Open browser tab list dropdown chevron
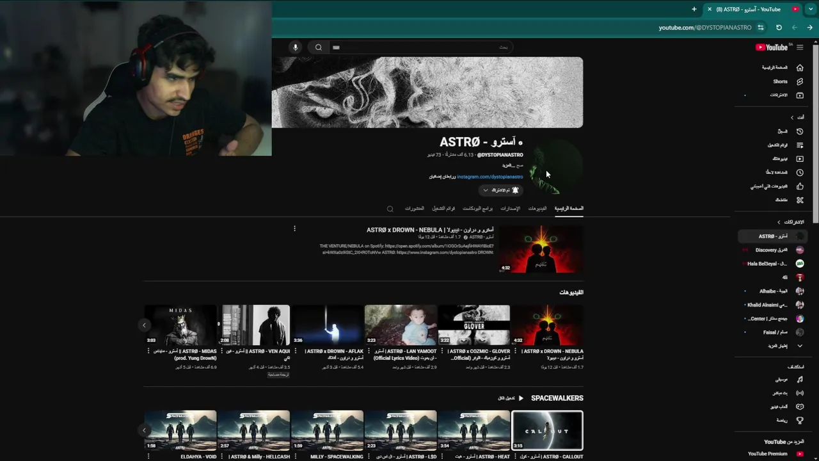 tap(811, 9)
